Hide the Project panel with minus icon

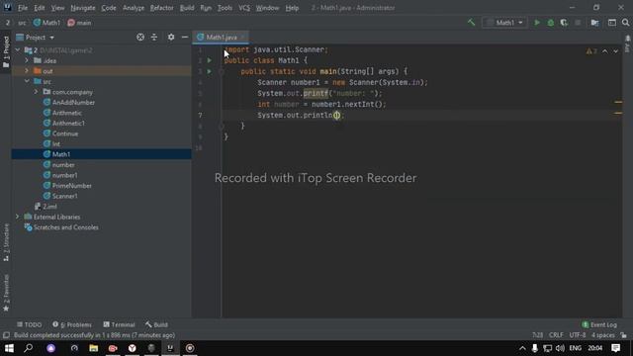tap(185, 38)
